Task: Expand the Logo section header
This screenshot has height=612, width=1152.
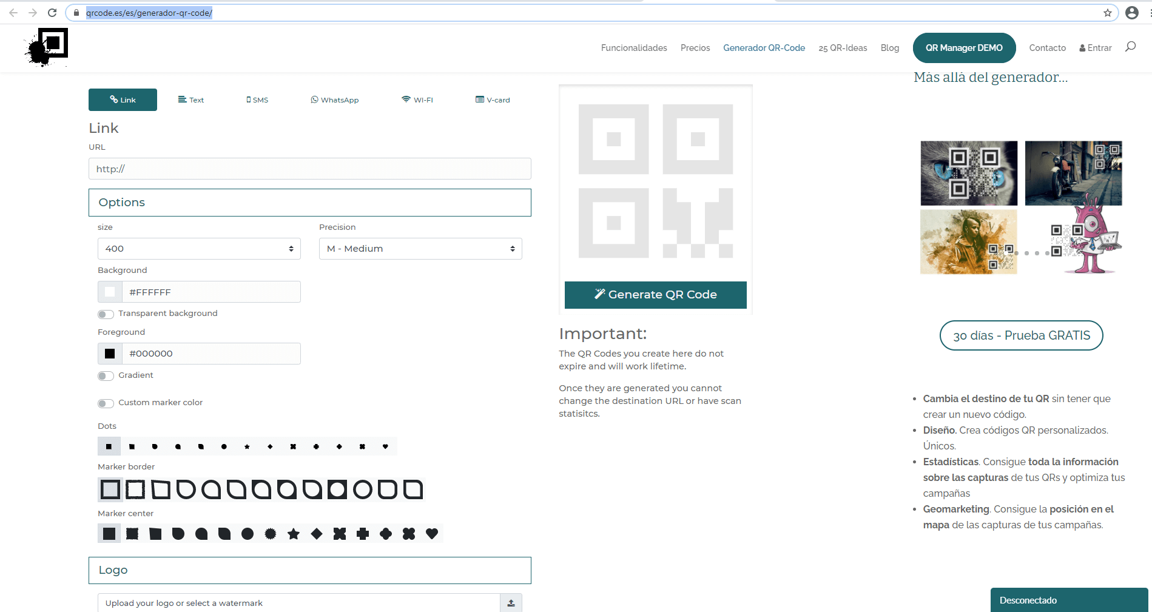Action: point(310,570)
